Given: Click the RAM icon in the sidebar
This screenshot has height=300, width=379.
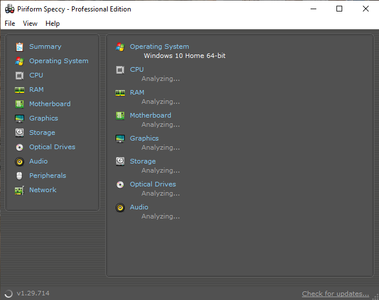Looking at the screenshot, I should pos(20,89).
